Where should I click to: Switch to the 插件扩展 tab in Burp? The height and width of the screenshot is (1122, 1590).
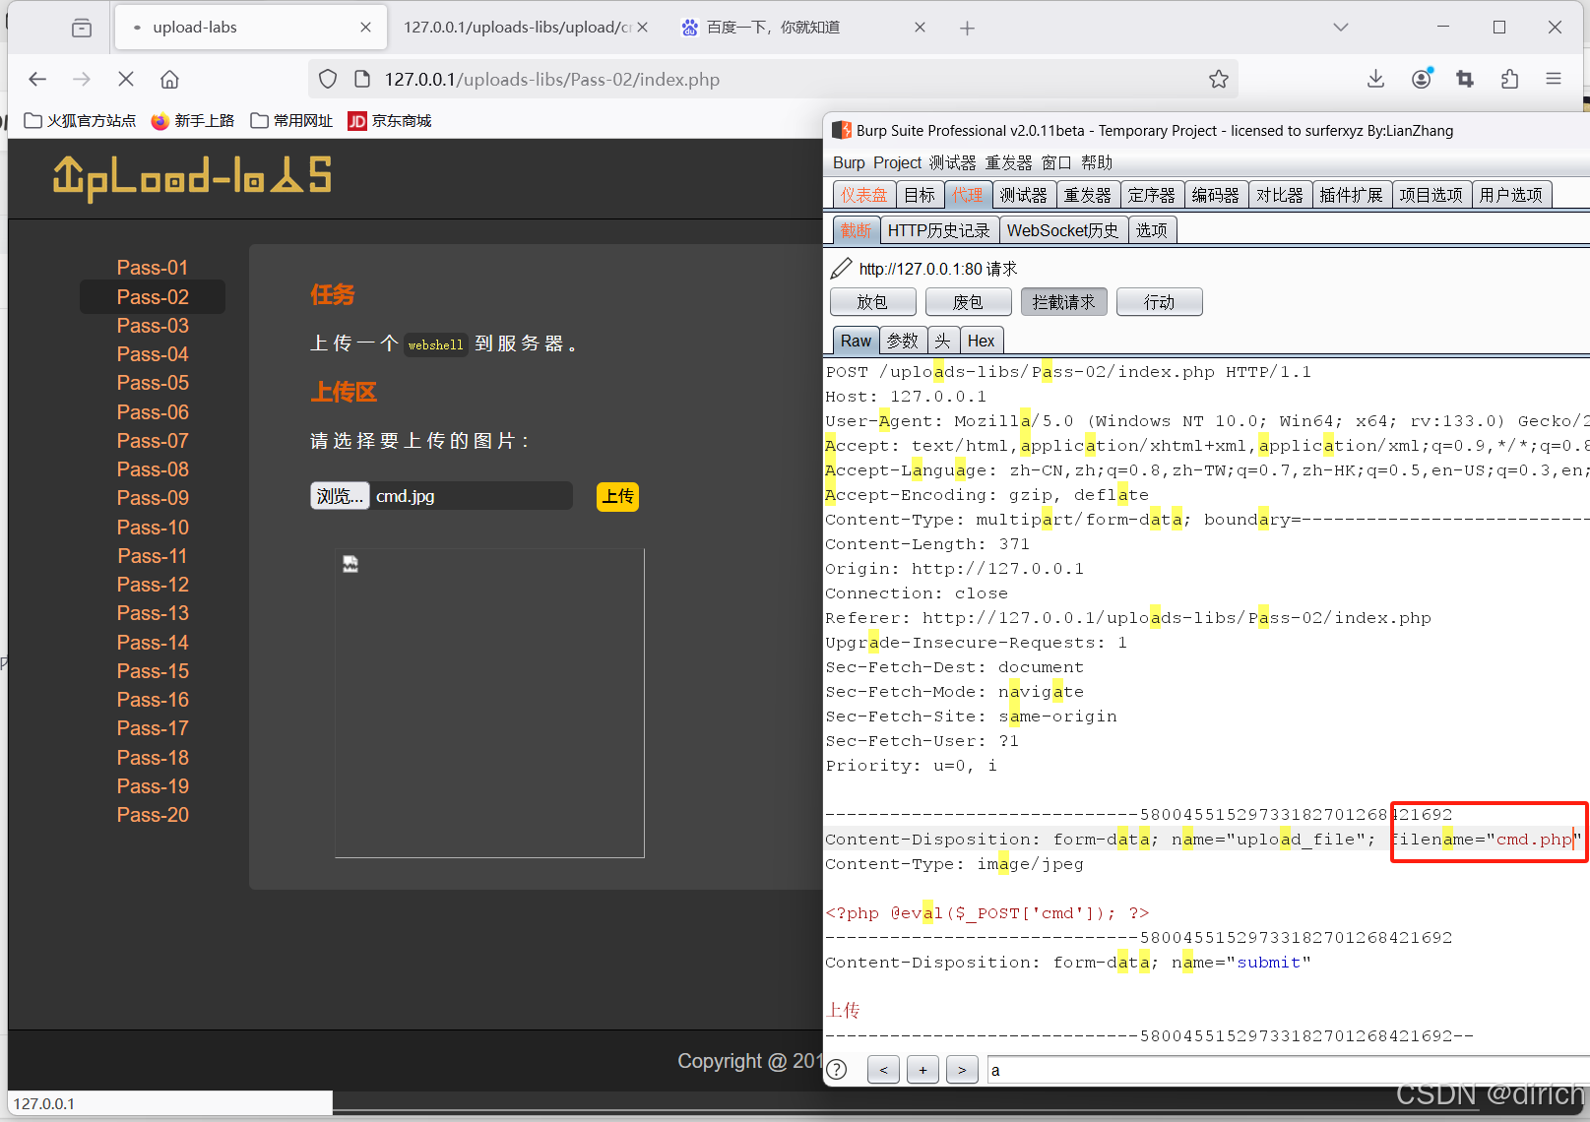[x=1351, y=195]
